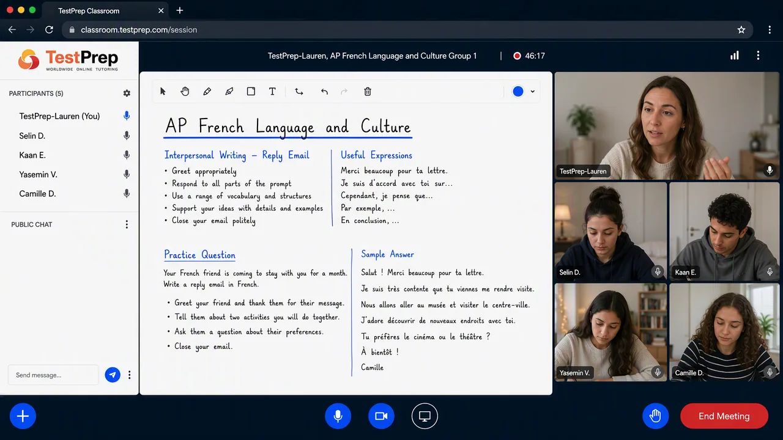The image size is (783, 440).
Task: Click mic icon on Yasemin V. video tile
Action: [658, 372]
